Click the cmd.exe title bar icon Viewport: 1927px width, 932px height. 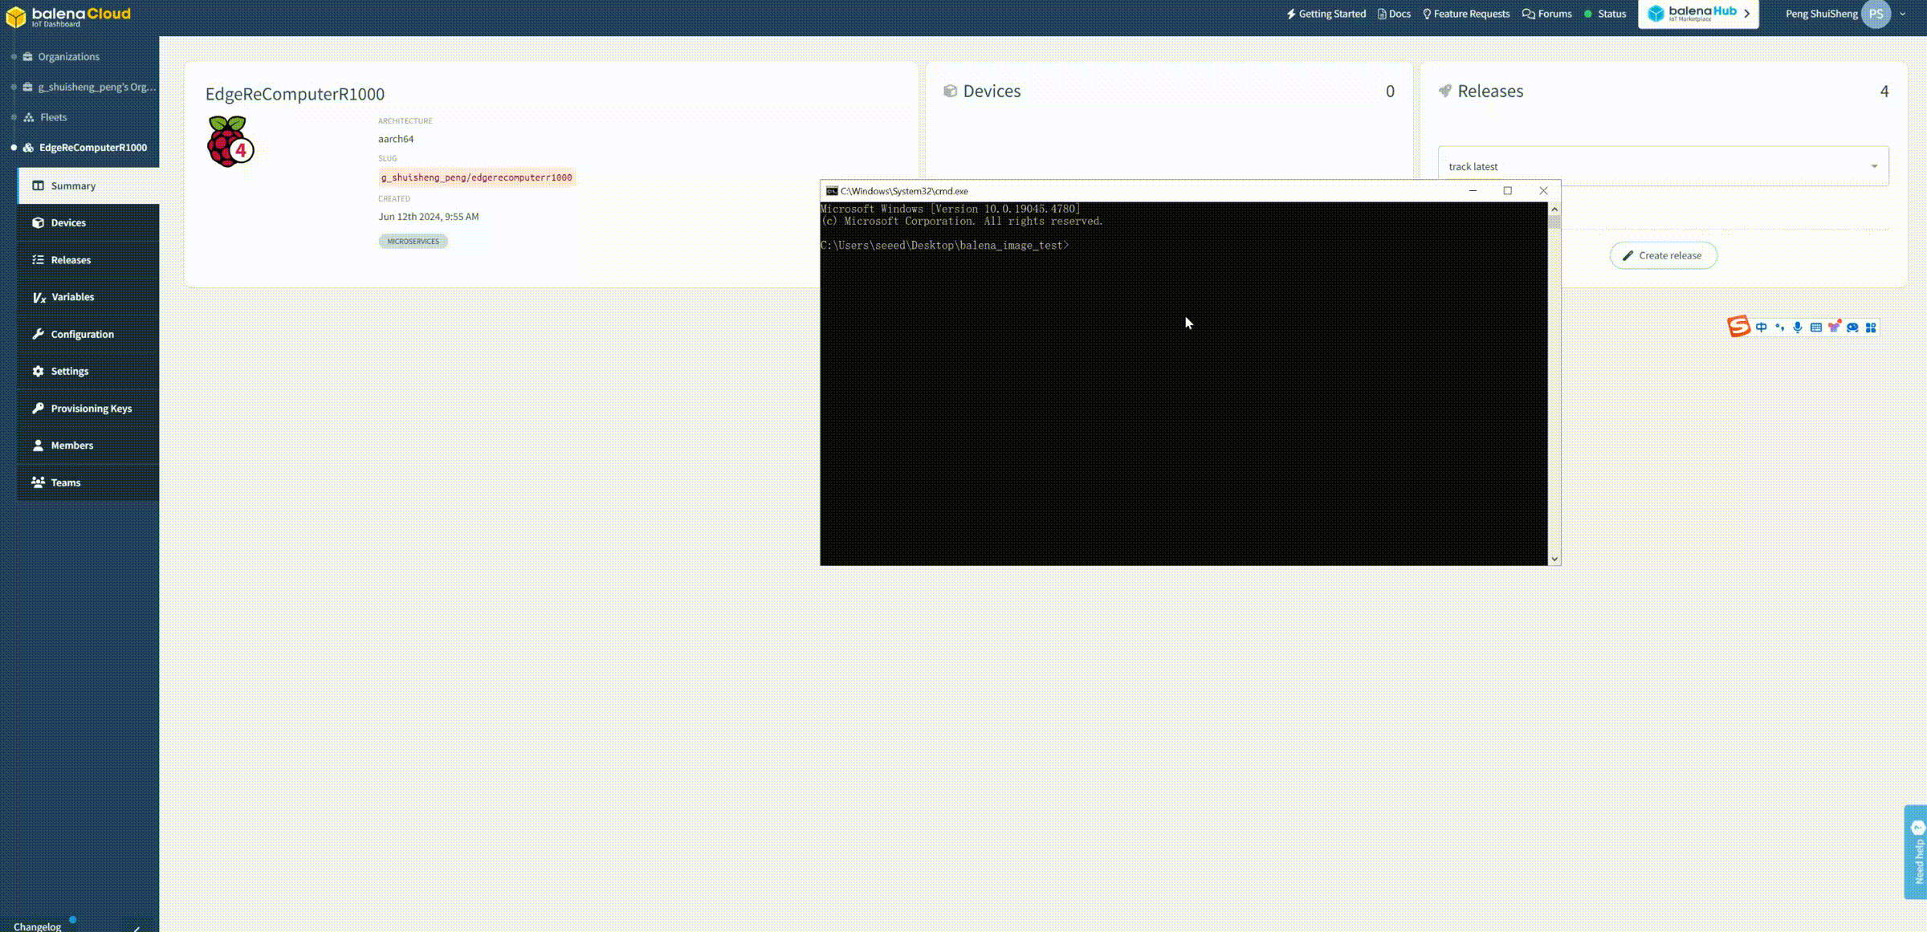tap(832, 191)
